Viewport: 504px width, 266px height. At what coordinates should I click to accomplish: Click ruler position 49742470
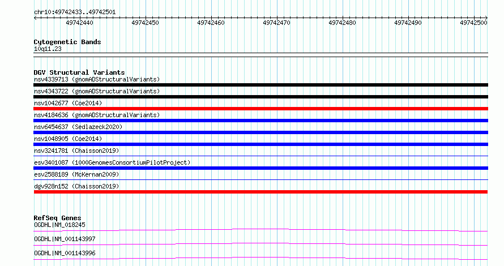(x=276, y=23)
